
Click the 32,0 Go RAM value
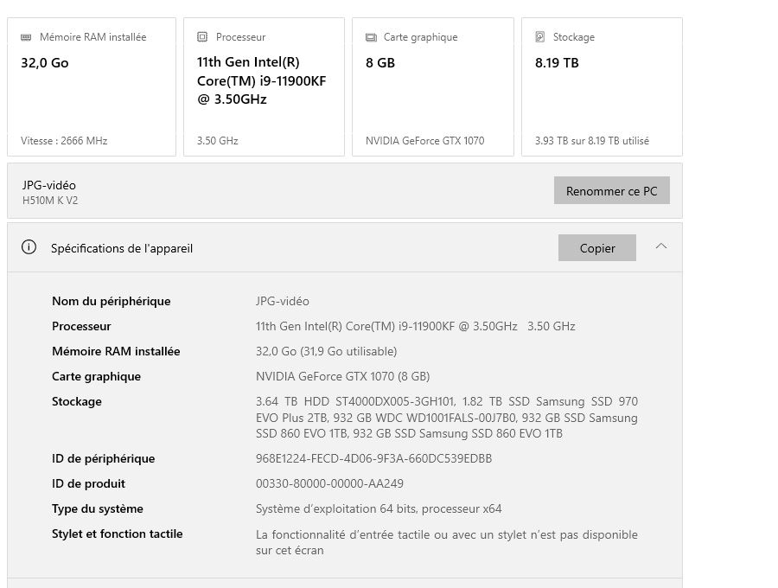click(45, 63)
